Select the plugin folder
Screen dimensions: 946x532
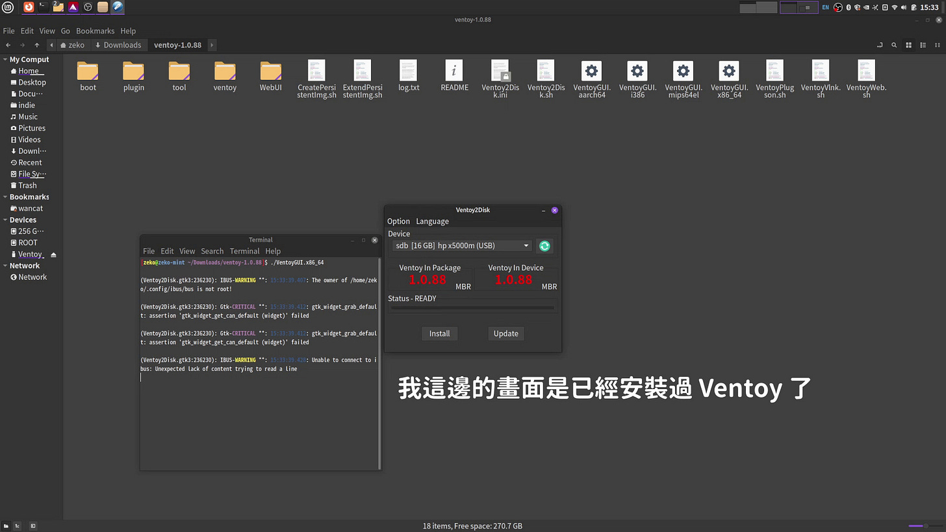point(134,76)
